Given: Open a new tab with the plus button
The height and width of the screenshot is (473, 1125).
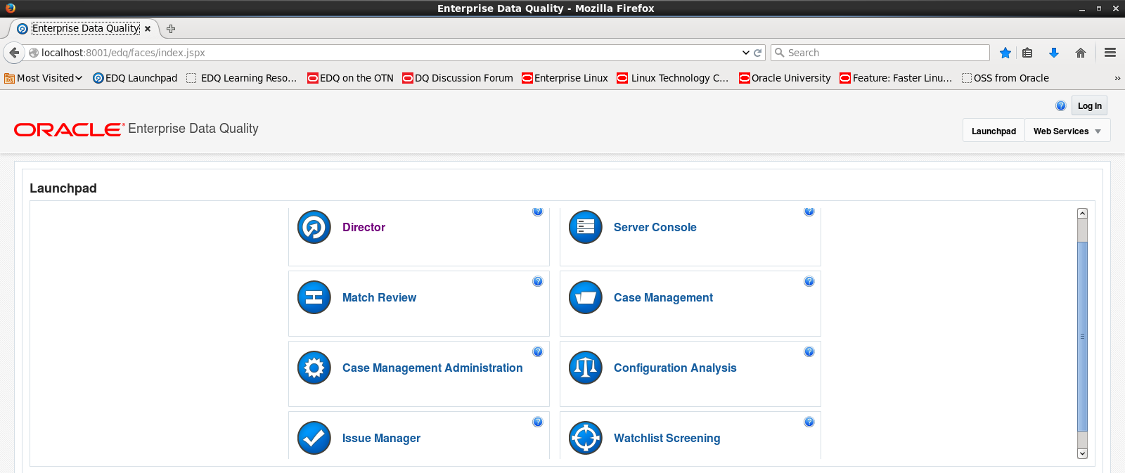Looking at the screenshot, I should pos(171,29).
